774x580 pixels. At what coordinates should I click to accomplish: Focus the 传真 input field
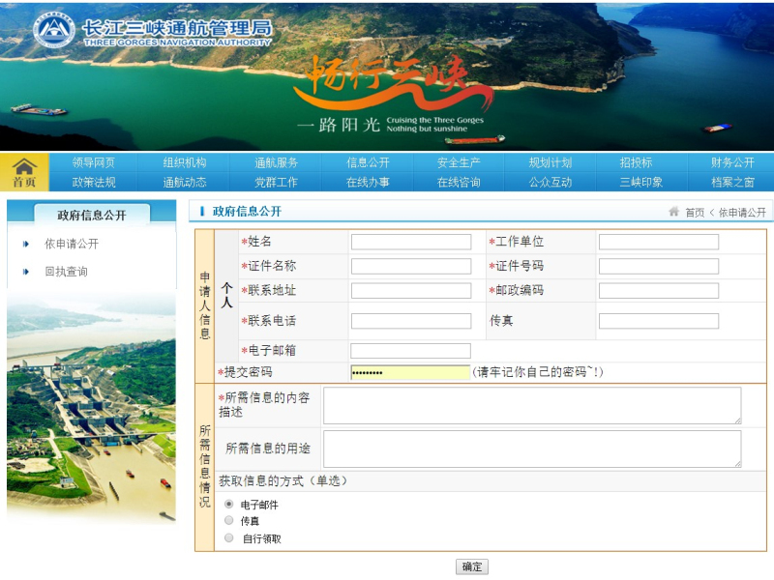659,321
